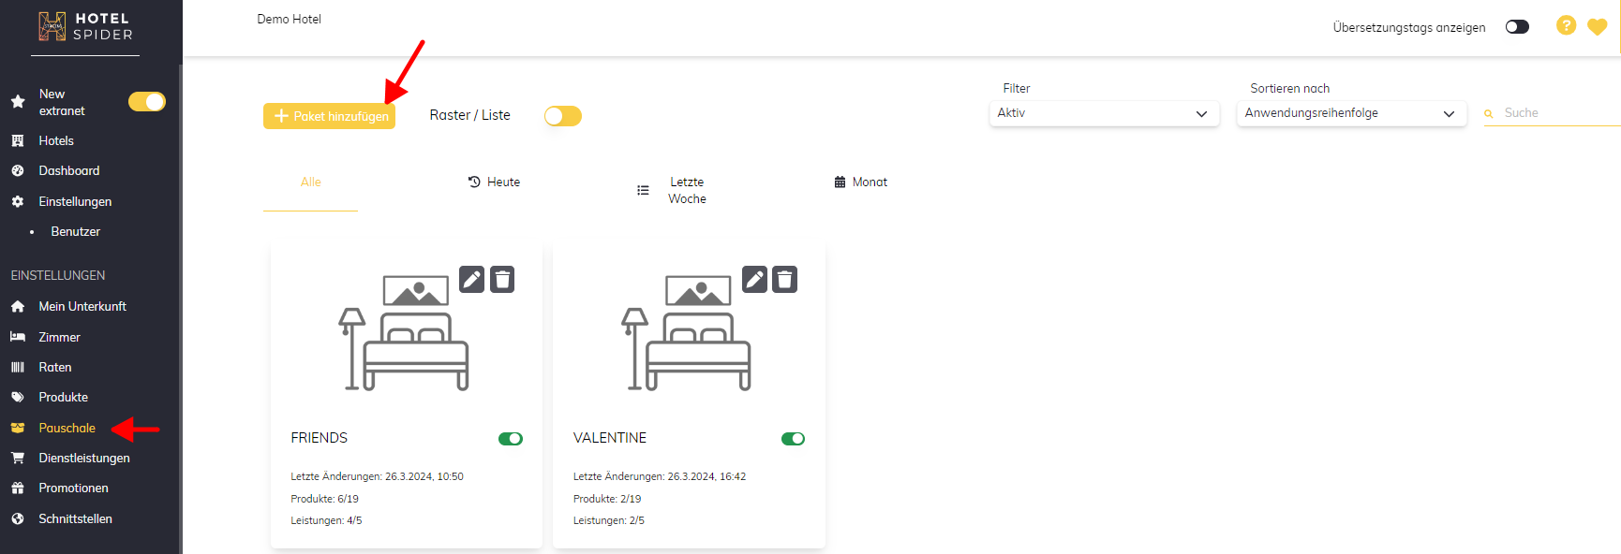Delete the VALENTINE package via trash icon

[x=785, y=280]
